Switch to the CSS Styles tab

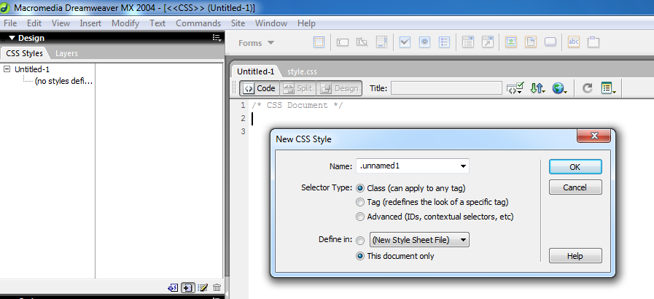(24, 53)
